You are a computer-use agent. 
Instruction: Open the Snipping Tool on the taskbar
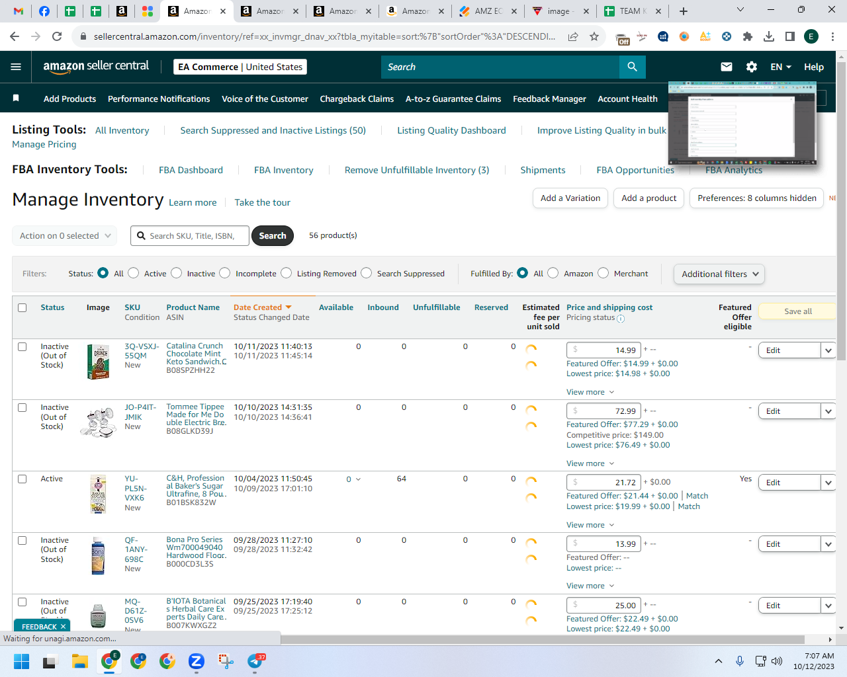pyautogui.click(x=226, y=661)
